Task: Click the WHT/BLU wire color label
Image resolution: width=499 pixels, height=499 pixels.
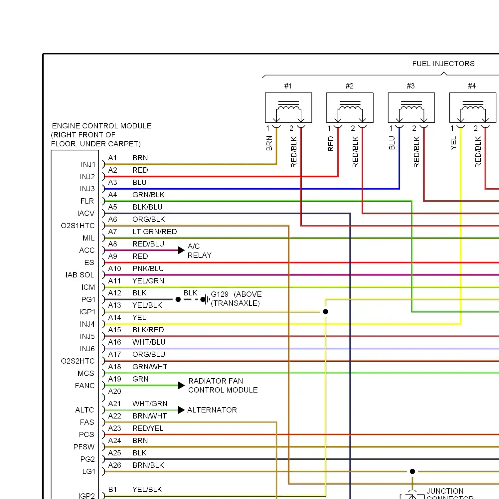Action: (149, 342)
